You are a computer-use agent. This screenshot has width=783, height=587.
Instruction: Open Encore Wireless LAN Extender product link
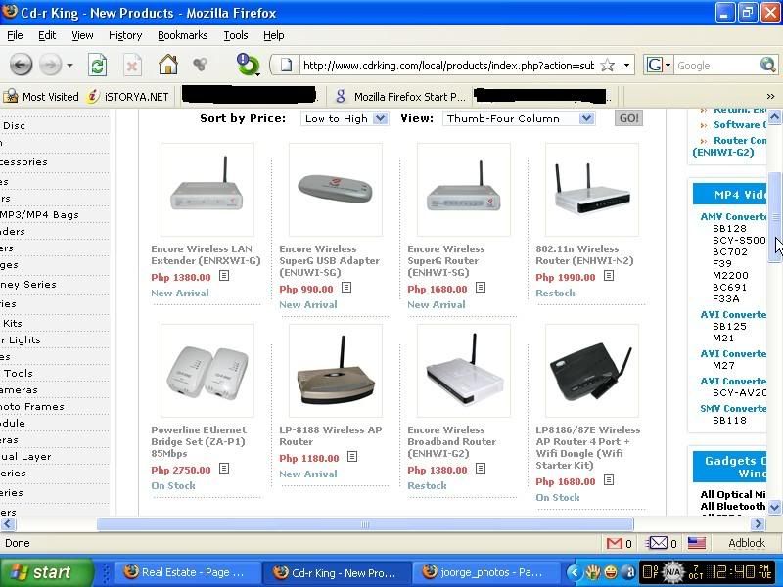pos(206,254)
